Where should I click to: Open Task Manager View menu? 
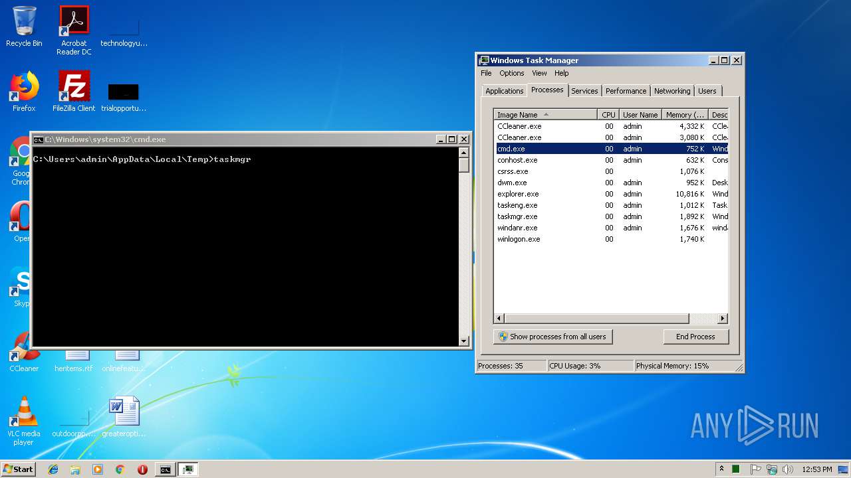[539, 73]
